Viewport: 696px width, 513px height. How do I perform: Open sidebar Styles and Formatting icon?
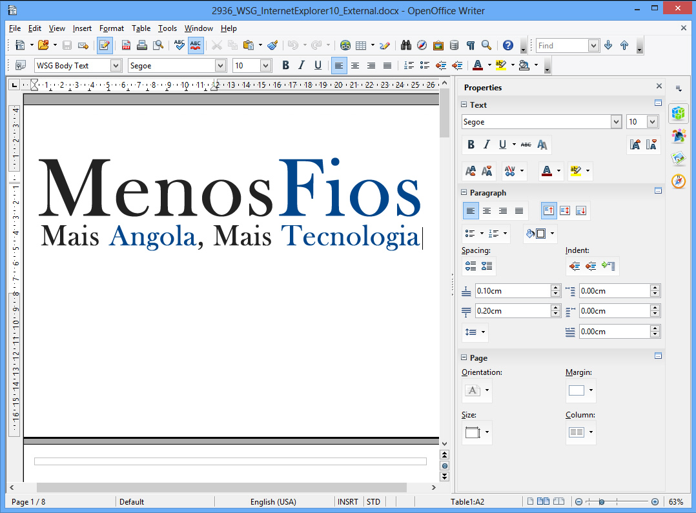[x=678, y=136]
